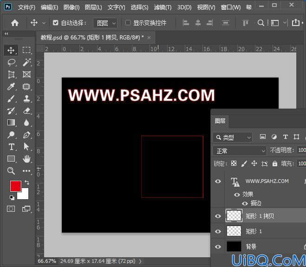Screen dimensions: 306x267
Task: Select the Hand tool
Action: coord(26,159)
